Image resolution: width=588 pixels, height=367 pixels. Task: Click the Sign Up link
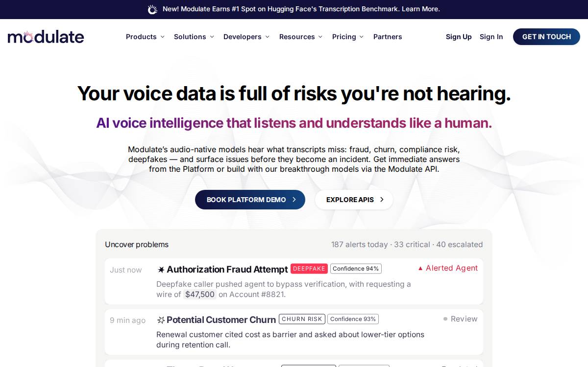point(459,37)
